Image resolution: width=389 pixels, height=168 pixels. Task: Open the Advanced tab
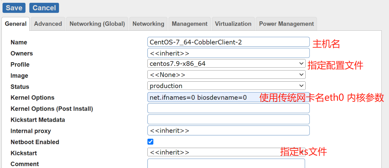48,24
